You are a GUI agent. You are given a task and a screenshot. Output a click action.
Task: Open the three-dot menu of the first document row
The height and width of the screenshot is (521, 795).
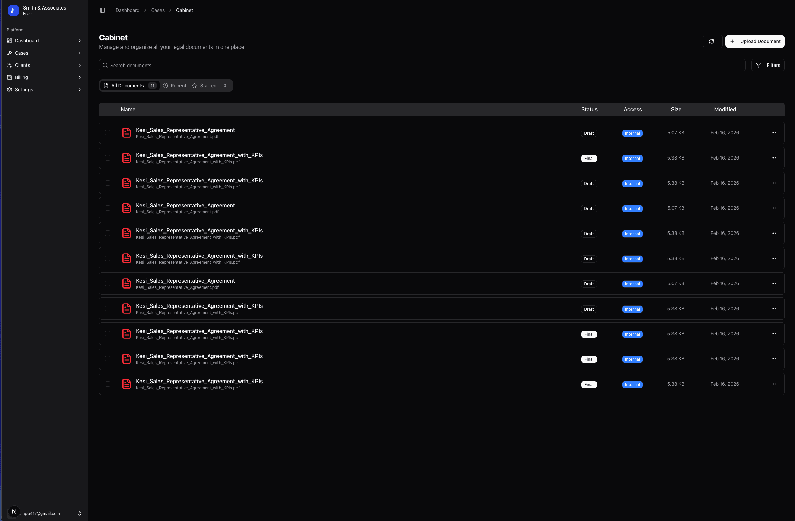pos(773,133)
